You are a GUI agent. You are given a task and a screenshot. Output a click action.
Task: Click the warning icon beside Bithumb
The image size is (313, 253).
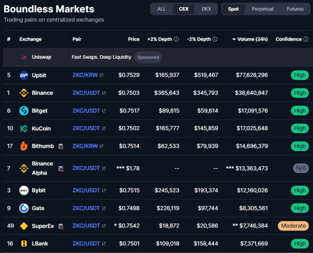pos(60,146)
